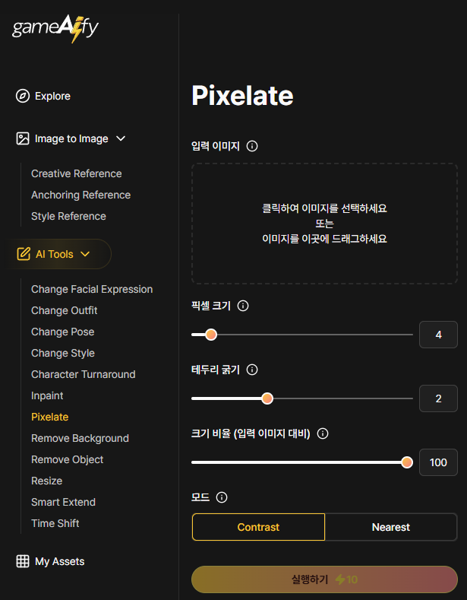Click the info icon beside 테두리 굵기
This screenshot has height=600, width=467.
[252, 370]
